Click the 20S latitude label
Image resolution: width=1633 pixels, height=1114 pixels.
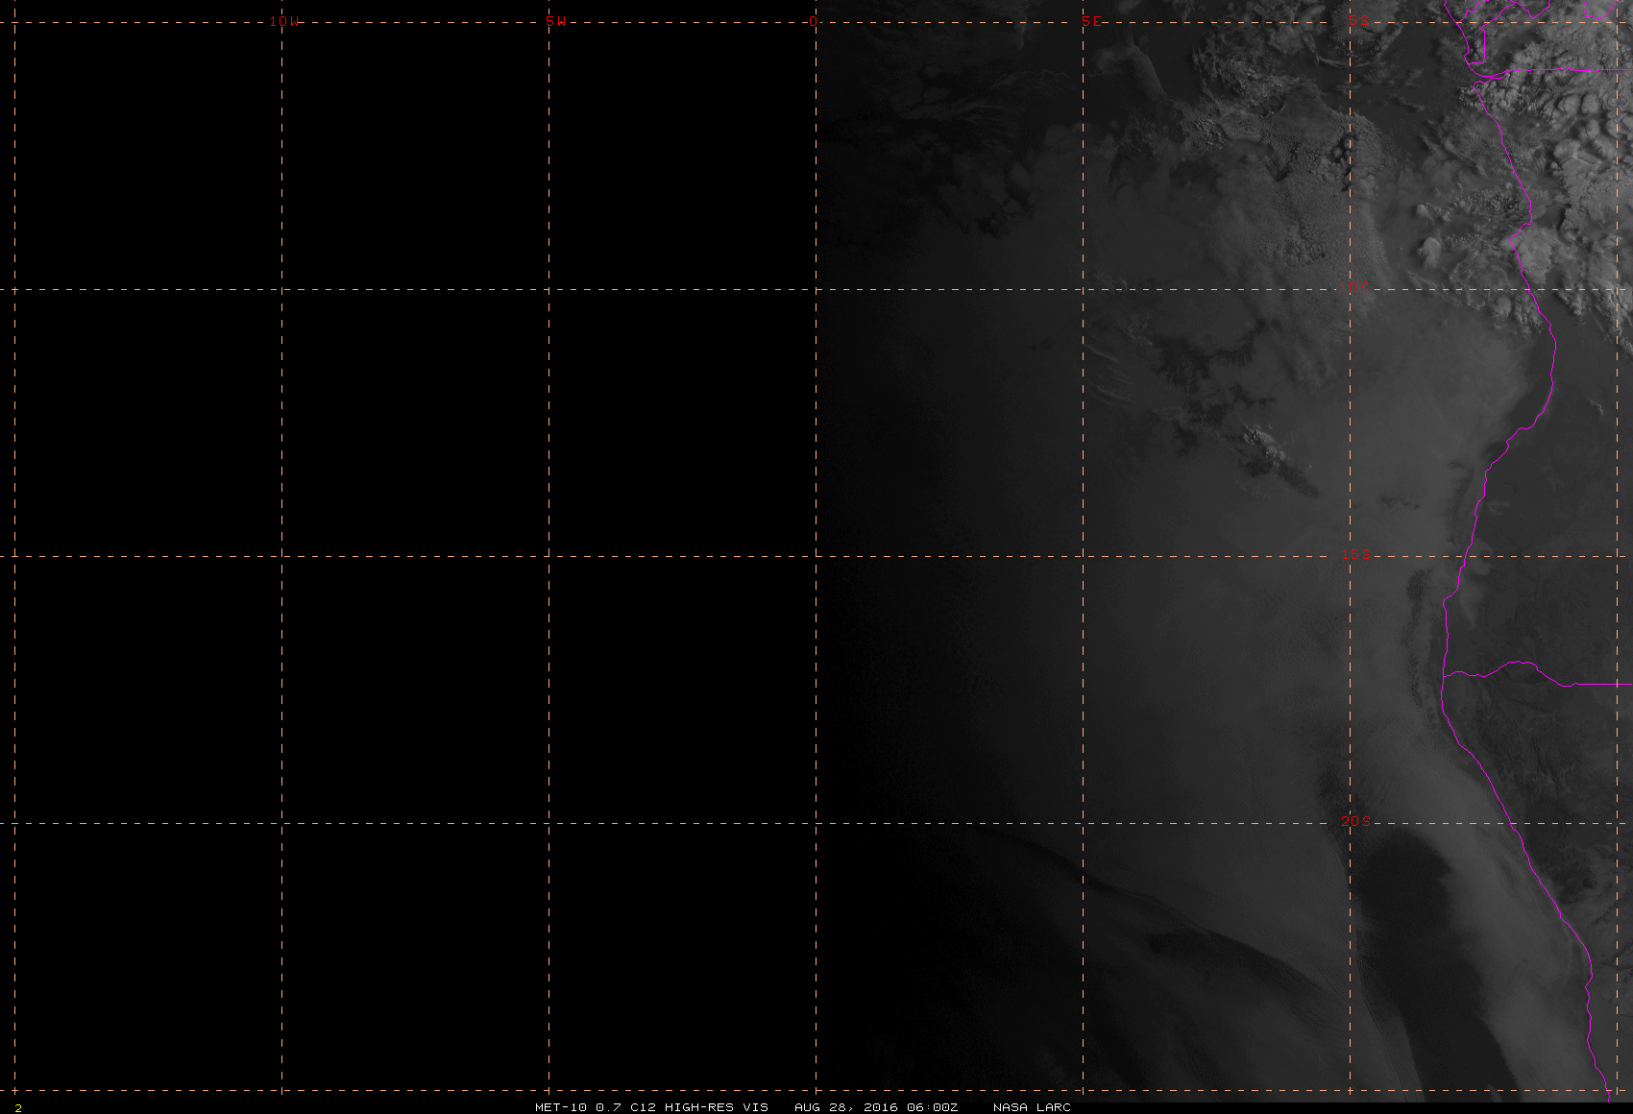click(1355, 821)
